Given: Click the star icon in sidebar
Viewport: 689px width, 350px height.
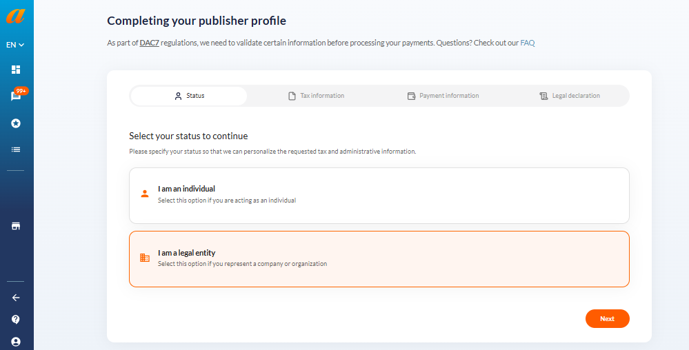Looking at the screenshot, I should (16, 123).
